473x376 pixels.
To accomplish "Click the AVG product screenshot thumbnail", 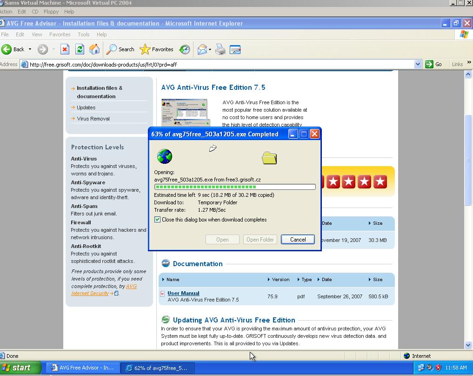I will (186, 113).
